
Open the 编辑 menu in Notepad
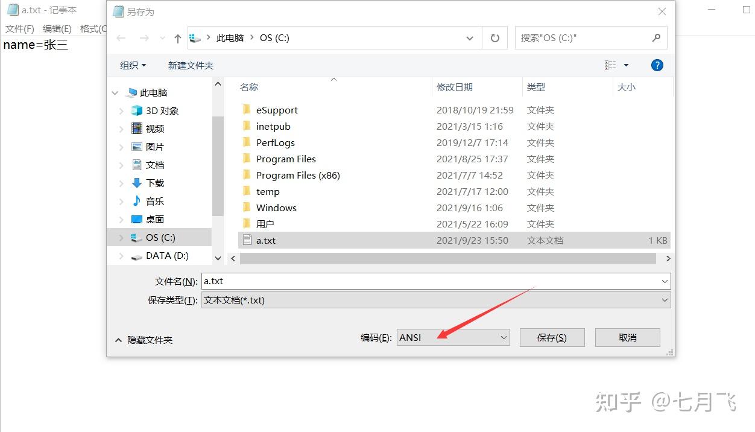[x=57, y=28]
